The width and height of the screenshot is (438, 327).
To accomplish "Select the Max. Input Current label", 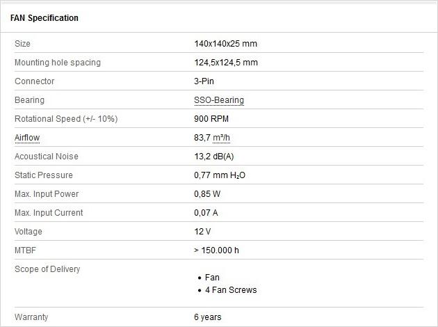I will coord(49,213).
